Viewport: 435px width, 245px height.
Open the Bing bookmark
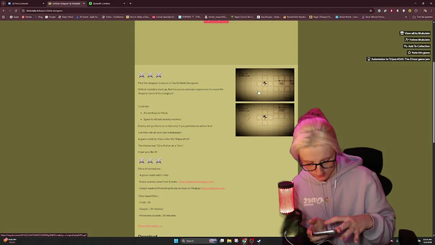[x=39, y=17]
